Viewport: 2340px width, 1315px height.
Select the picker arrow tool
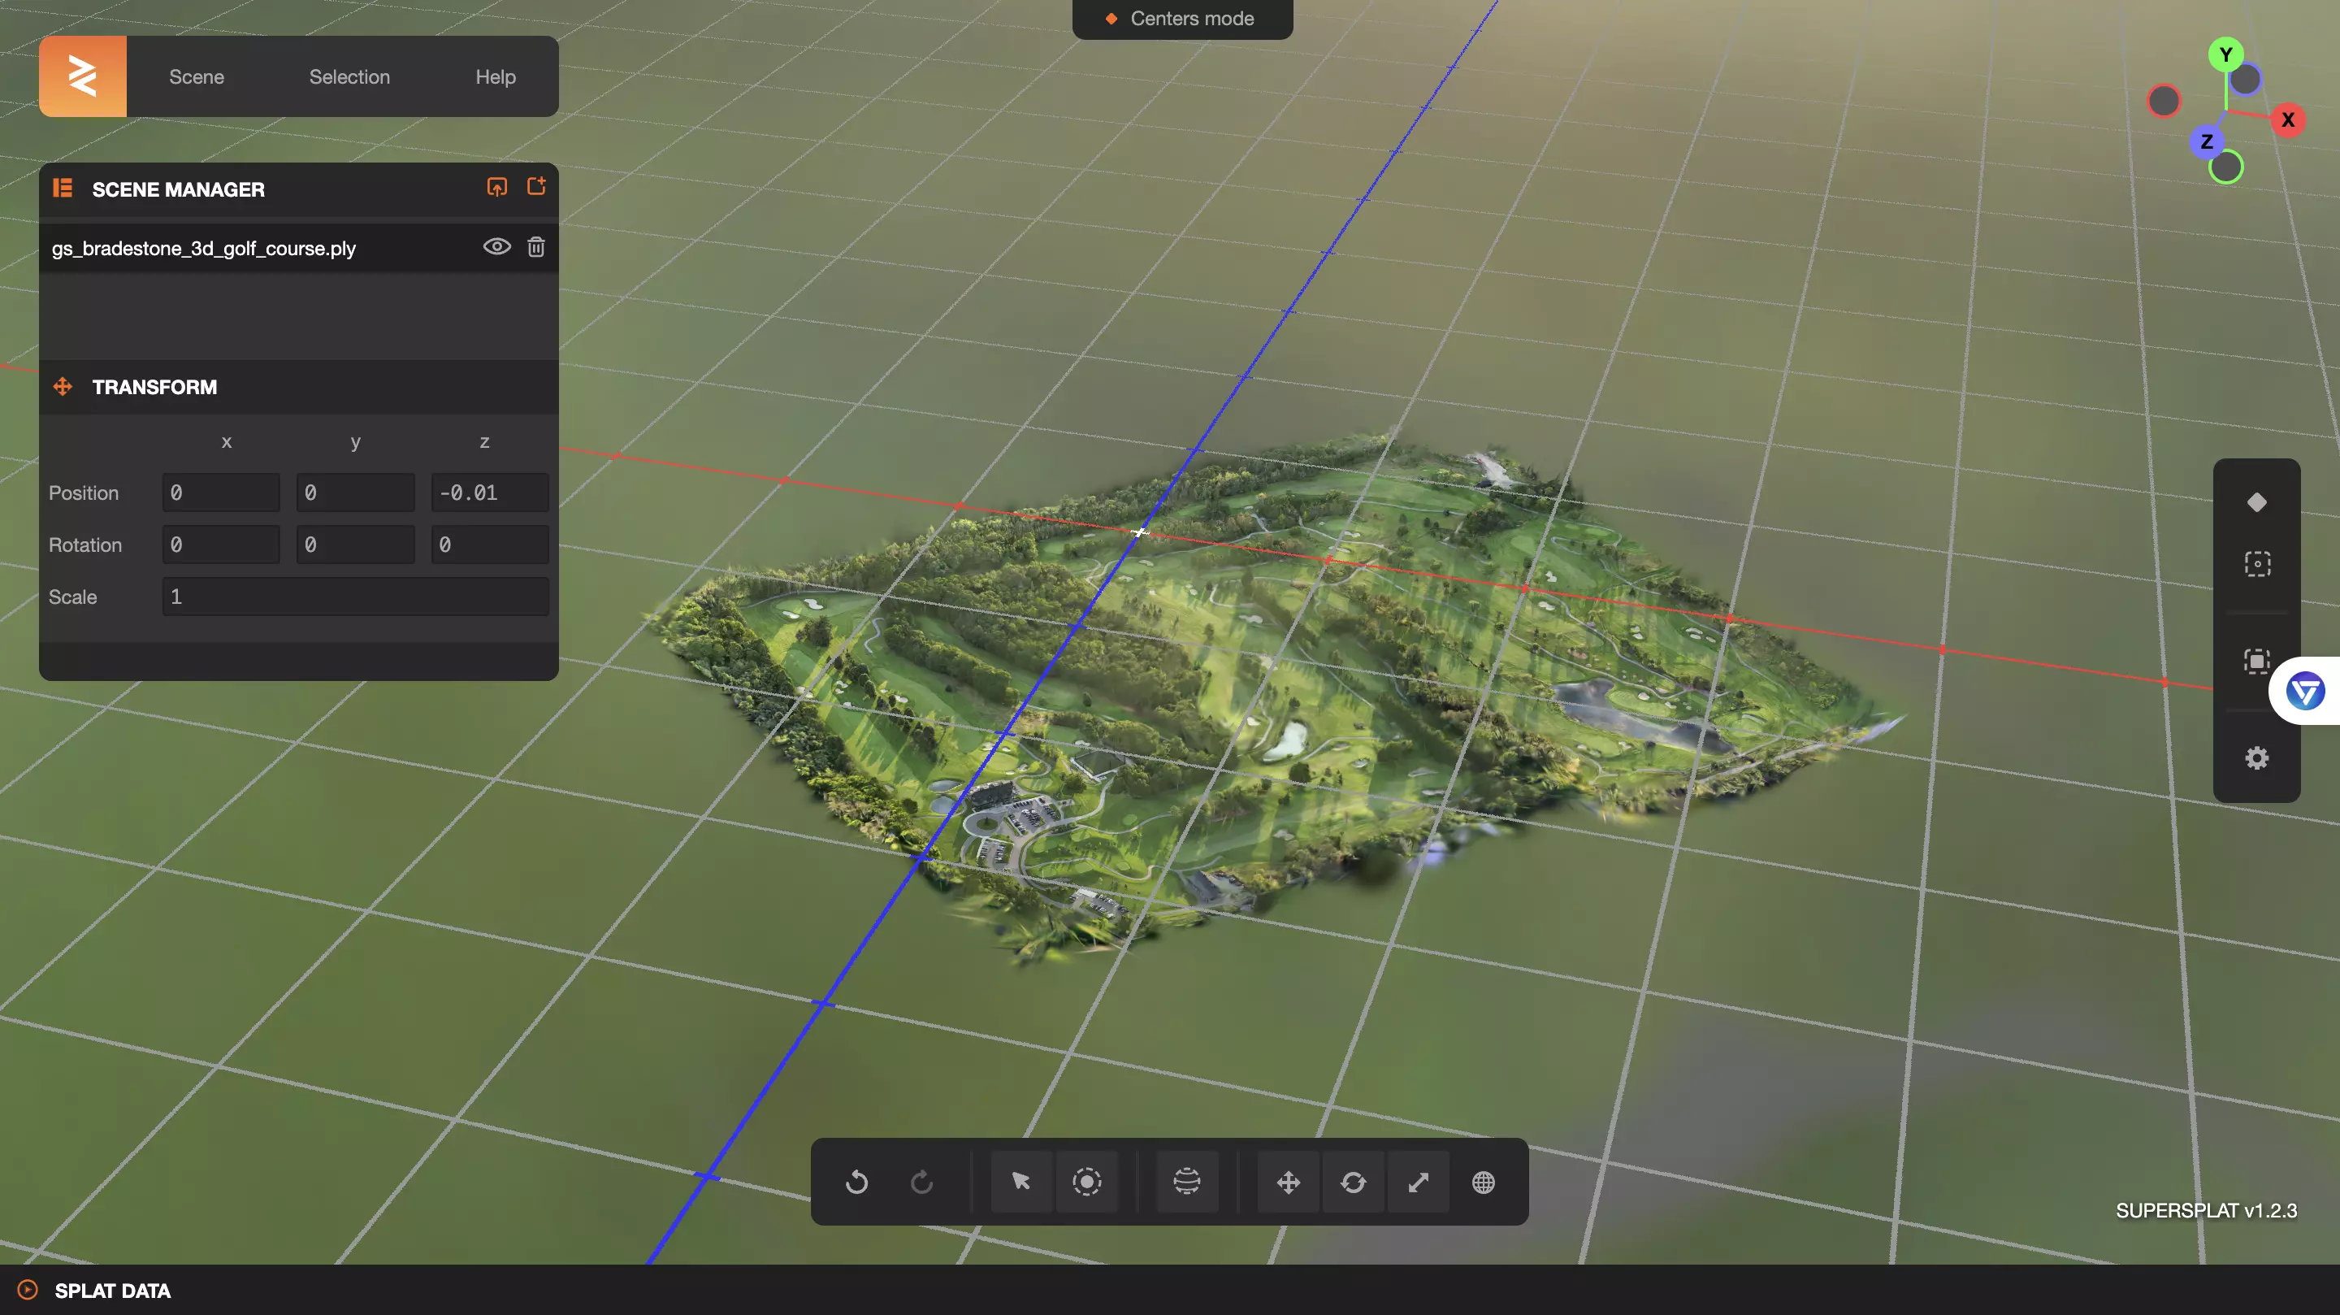[x=1021, y=1182]
